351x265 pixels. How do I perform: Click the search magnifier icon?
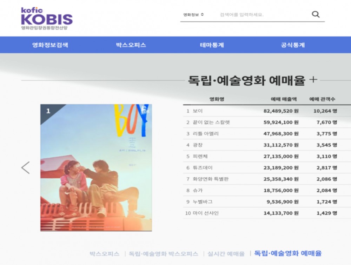(x=315, y=14)
